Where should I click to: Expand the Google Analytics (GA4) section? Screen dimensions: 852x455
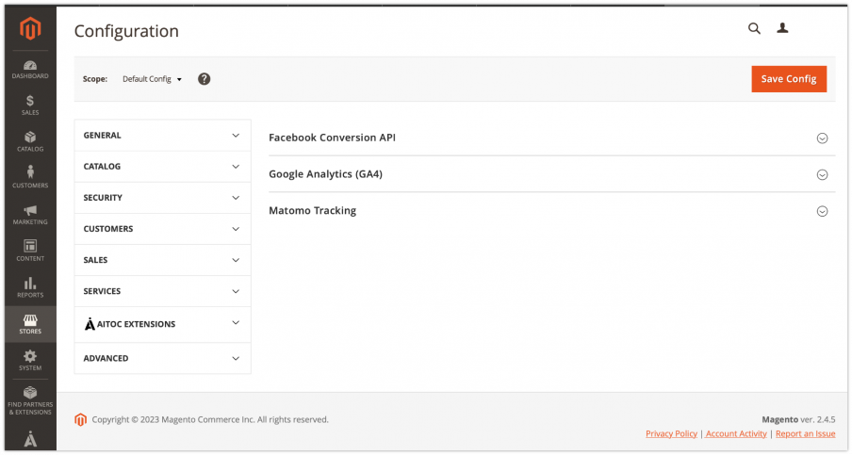[551, 174]
